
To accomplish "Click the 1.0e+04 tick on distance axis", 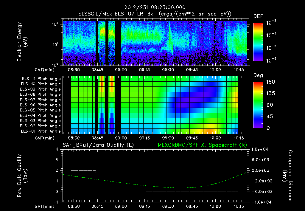I will (x=260, y=149).
